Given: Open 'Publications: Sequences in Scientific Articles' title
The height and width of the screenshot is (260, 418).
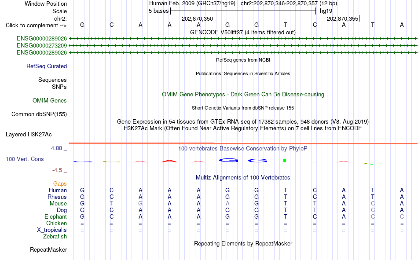Looking at the screenshot, I should click(x=243, y=73).
